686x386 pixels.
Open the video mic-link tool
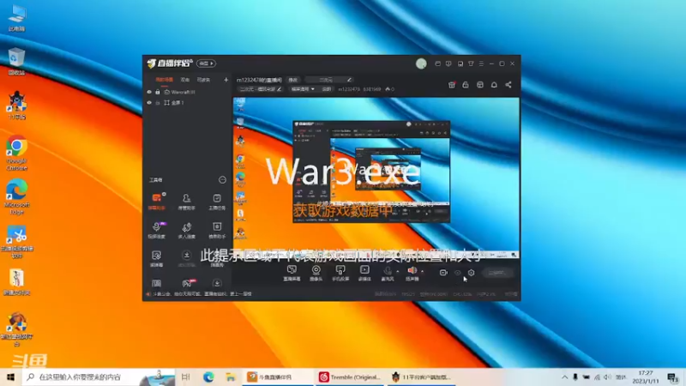(x=157, y=230)
